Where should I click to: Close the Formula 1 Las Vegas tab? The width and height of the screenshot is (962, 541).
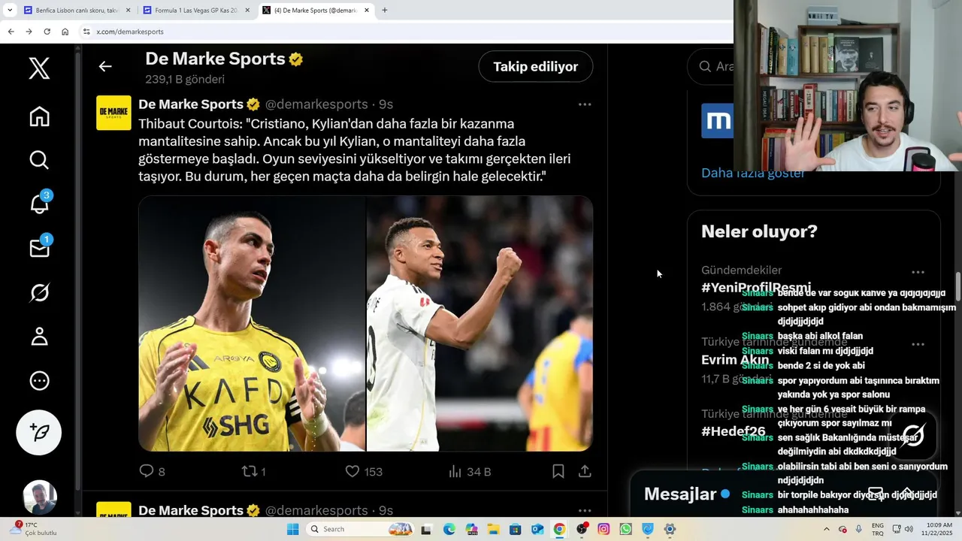tap(247, 11)
